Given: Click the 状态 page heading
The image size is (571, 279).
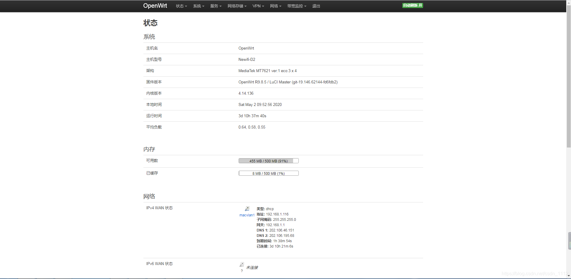Looking at the screenshot, I should pyautogui.click(x=150, y=23).
